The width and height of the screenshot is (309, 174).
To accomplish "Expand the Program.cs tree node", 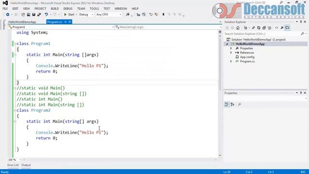I will (x=231, y=61).
